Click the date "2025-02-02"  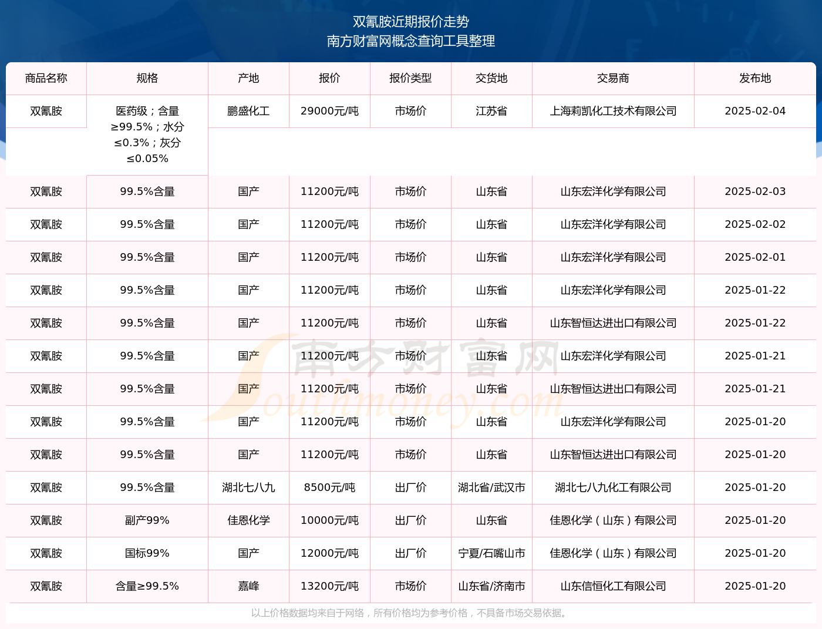coord(755,224)
